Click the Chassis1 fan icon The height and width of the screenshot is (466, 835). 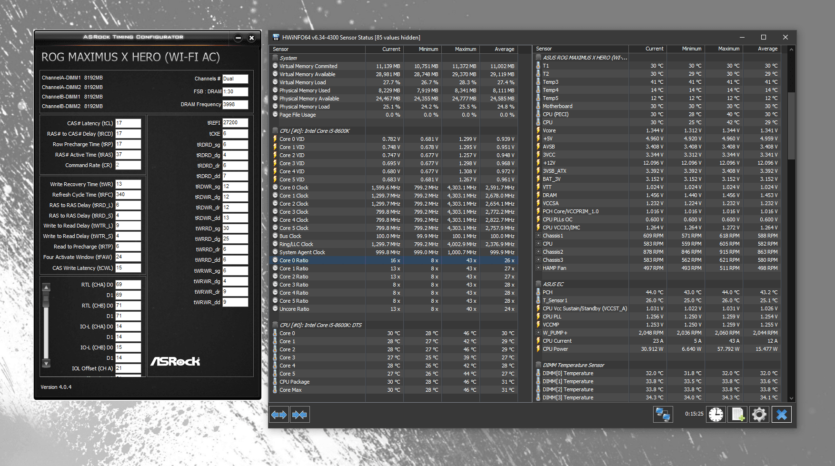[x=538, y=235]
